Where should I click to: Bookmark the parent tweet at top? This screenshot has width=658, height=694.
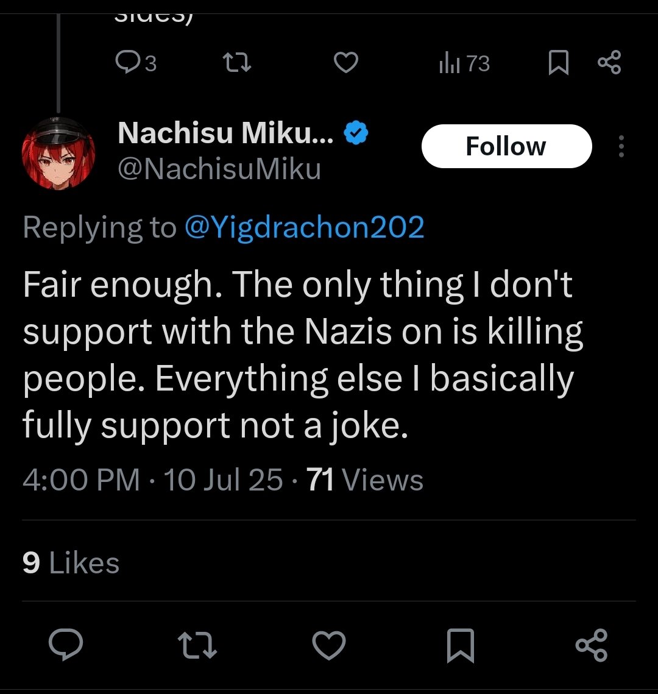pyautogui.click(x=558, y=62)
